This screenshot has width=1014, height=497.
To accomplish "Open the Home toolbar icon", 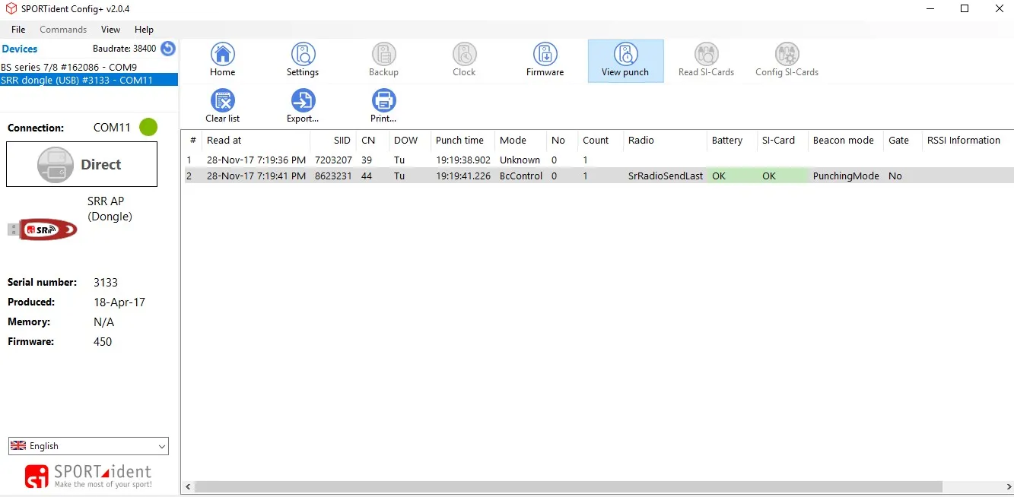I will [x=222, y=60].
